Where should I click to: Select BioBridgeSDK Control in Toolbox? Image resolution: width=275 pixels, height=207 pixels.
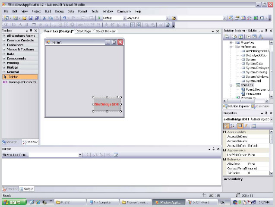coord(20,82)
